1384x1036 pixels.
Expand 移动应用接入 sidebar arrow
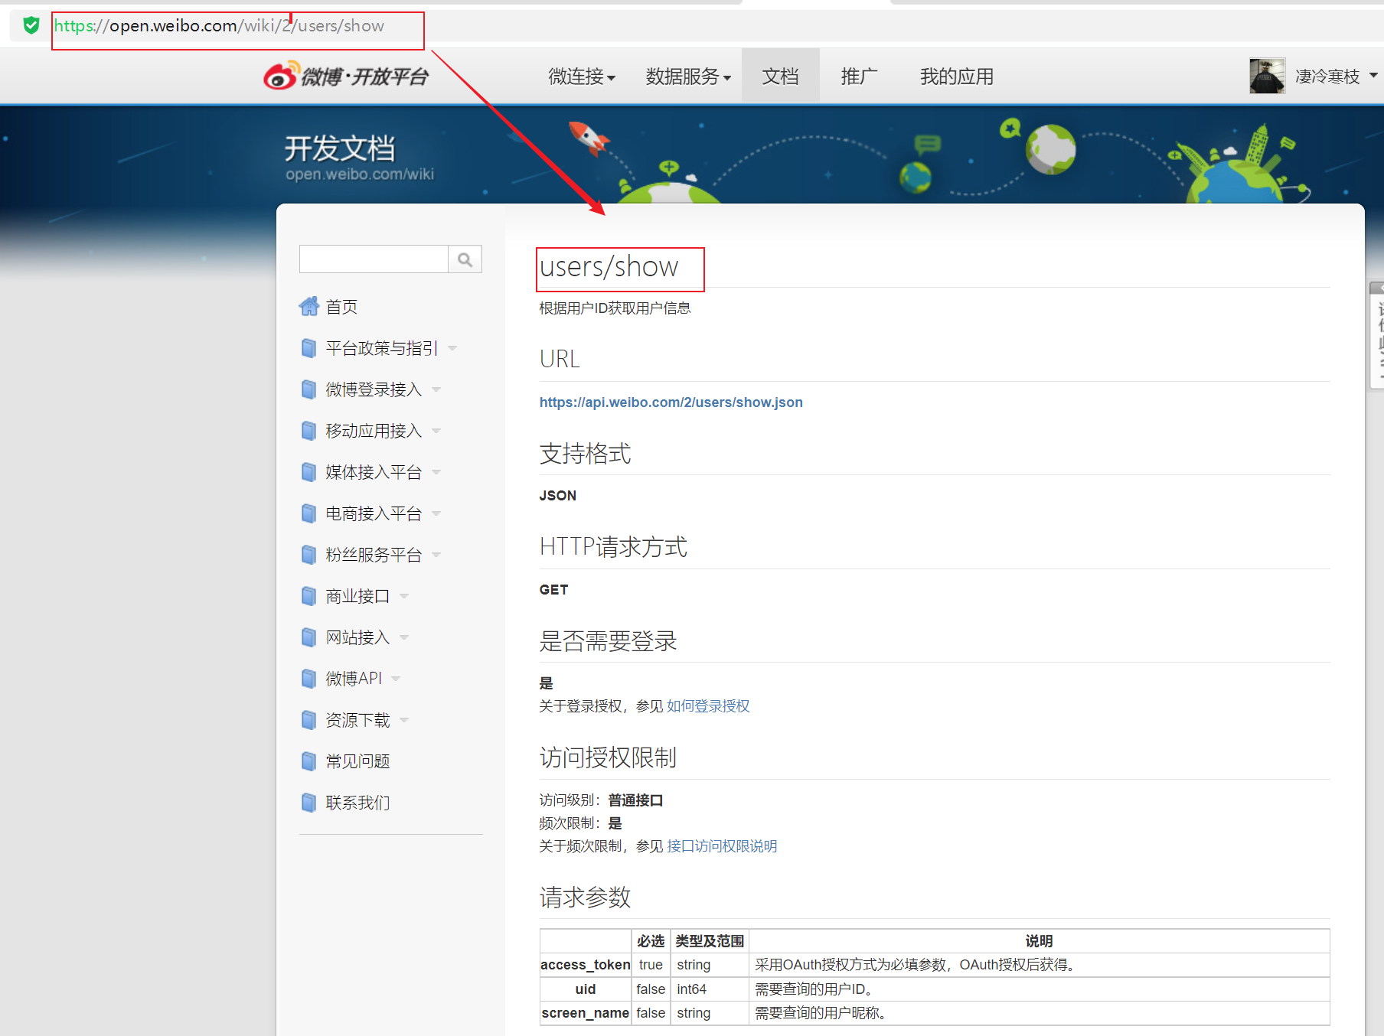[436, 431]
